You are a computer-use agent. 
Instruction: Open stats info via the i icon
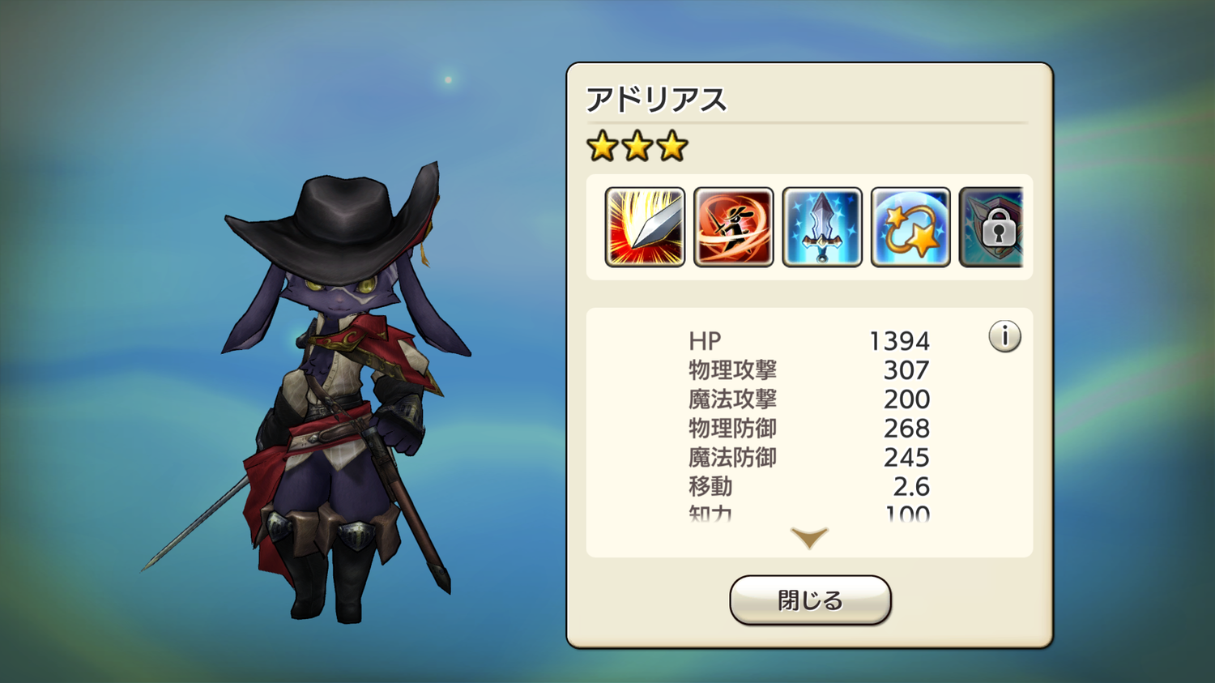tap(1004, 336)
